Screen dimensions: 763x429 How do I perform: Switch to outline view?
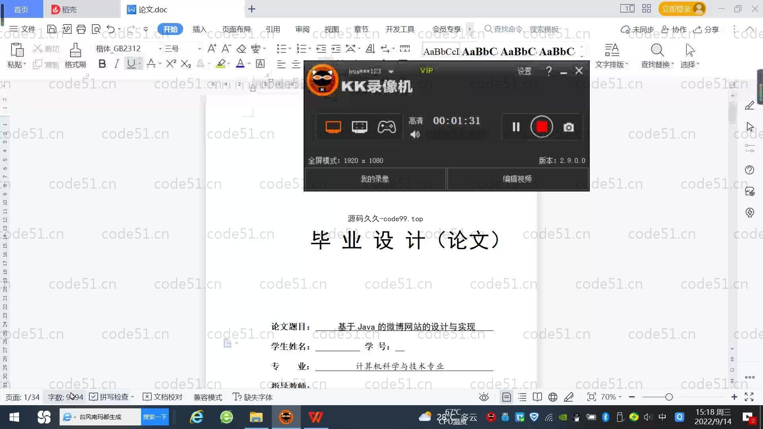522,397
